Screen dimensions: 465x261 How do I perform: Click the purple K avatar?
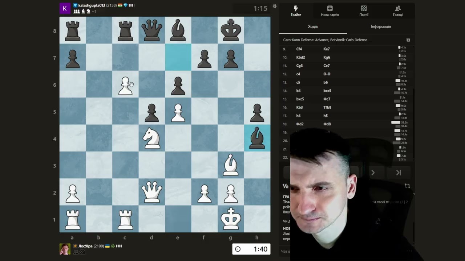coord(65,8)
